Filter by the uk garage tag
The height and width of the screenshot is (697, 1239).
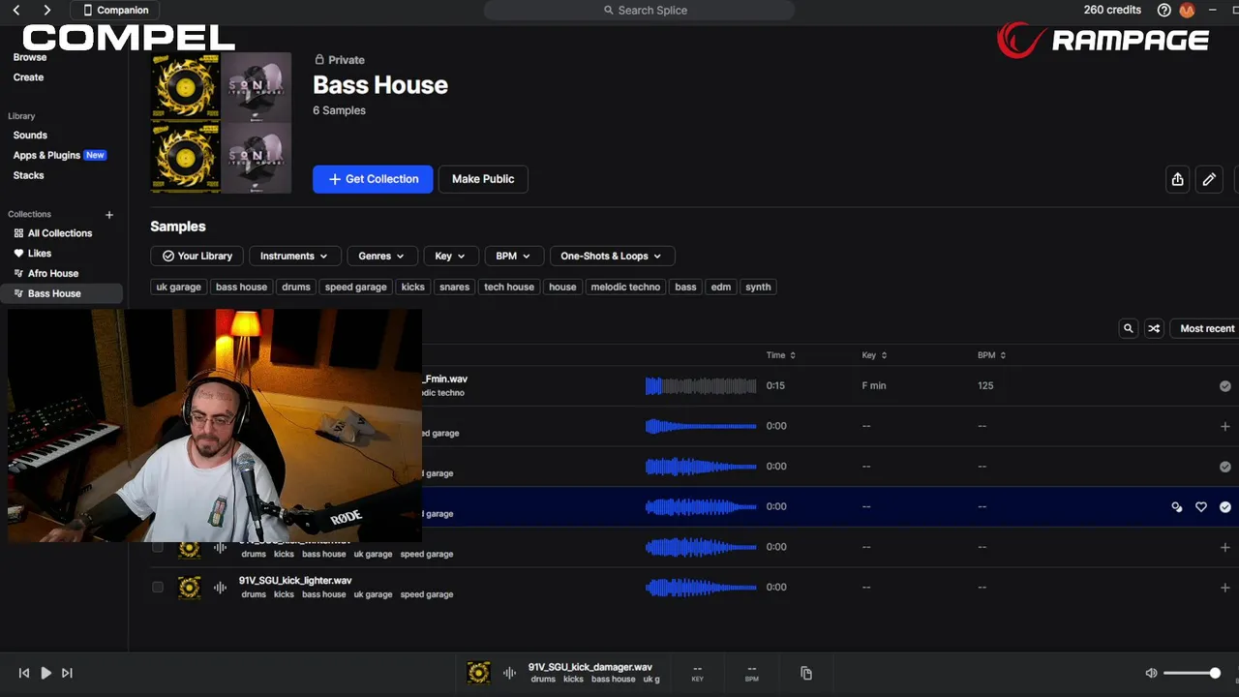[x=179, y=287]
